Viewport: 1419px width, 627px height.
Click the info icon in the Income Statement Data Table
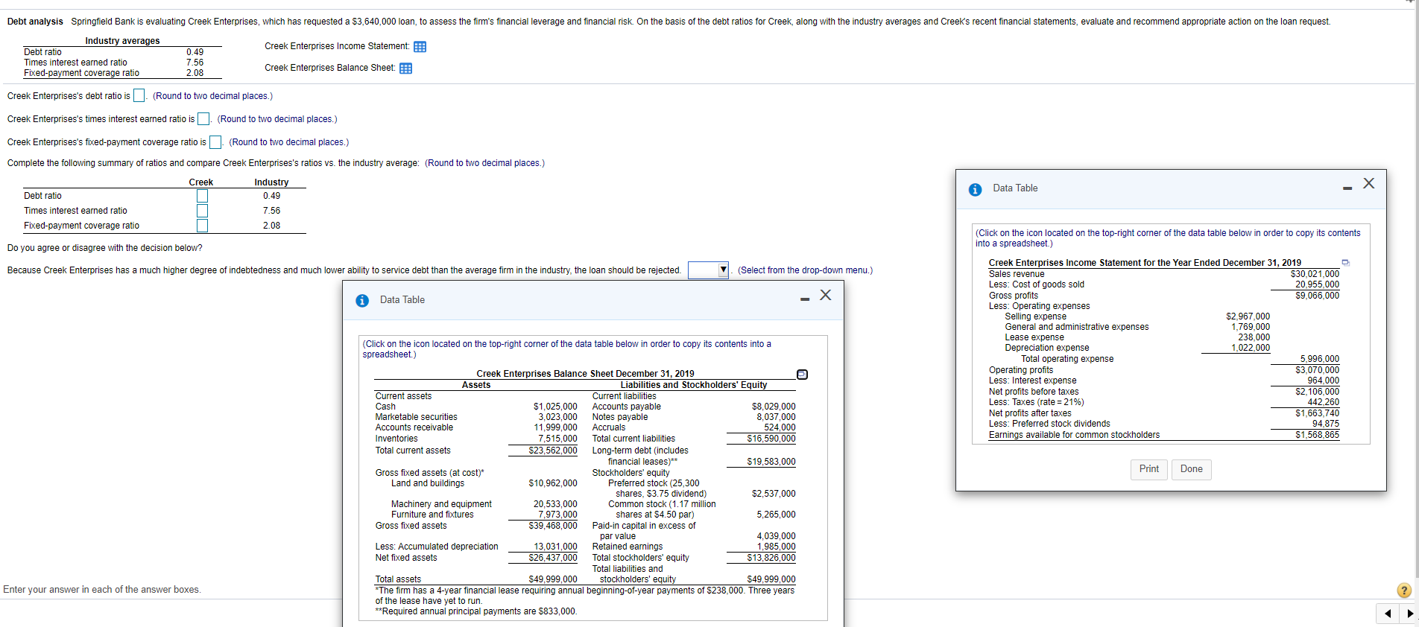pos(975,190)
